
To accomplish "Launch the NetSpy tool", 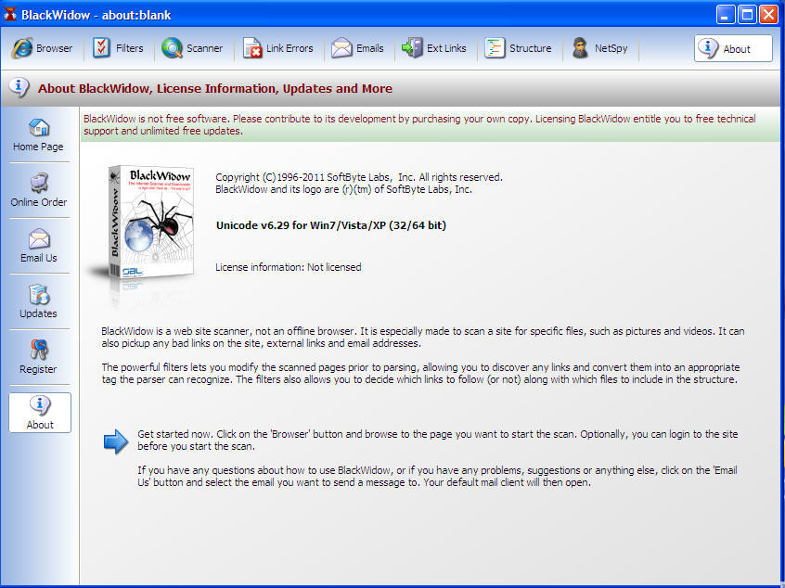I will click(599, 48).
